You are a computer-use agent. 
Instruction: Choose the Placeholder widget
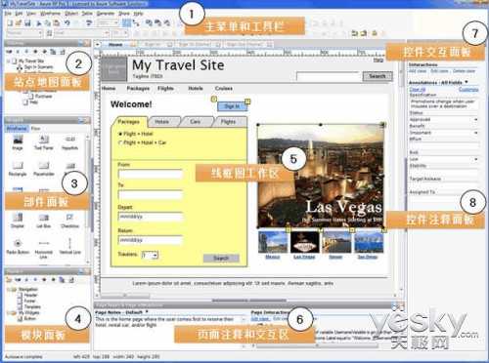pyautogui.click(x=44, y=169)
